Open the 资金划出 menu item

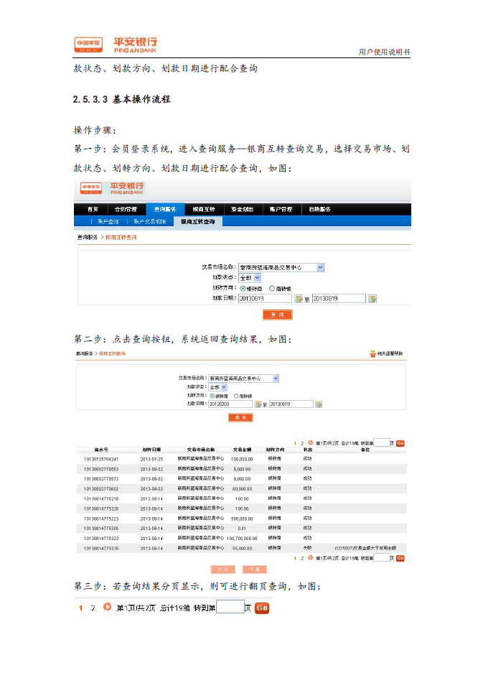click(x=242, y=210)
